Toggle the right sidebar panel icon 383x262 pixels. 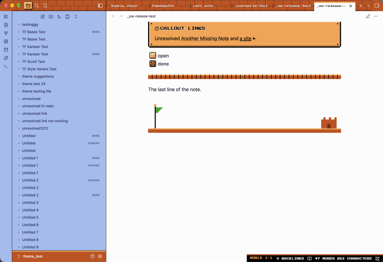point(377,5)
